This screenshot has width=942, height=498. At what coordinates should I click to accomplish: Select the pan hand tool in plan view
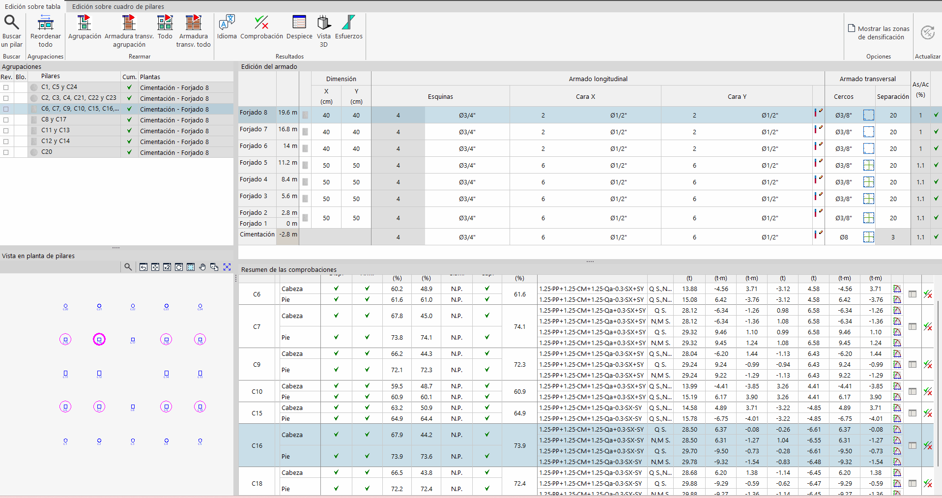202,267
